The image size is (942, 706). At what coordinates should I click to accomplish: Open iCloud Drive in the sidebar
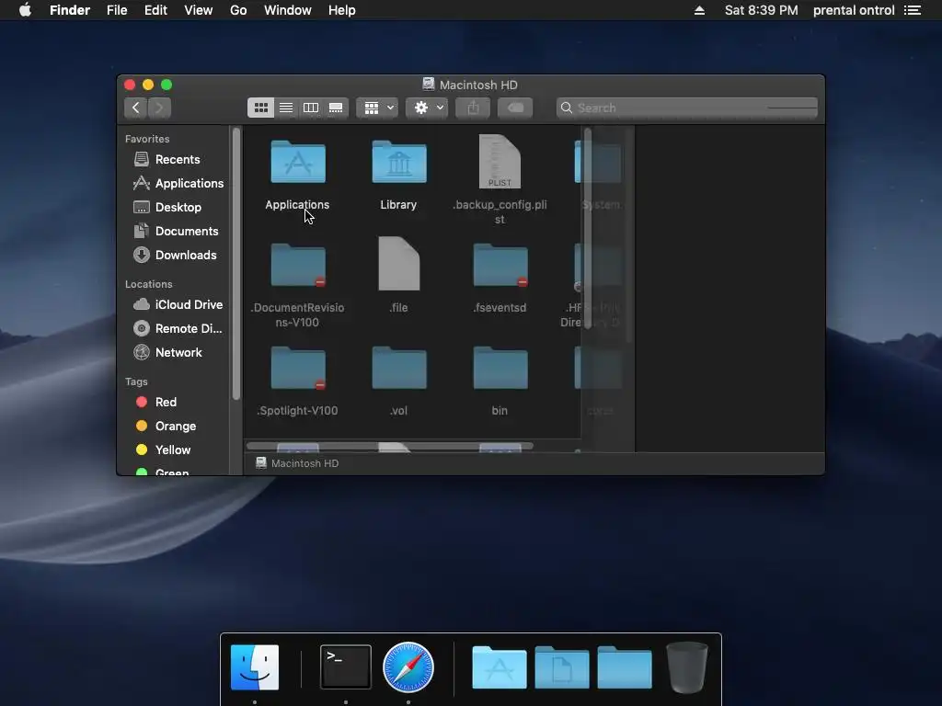174,305
